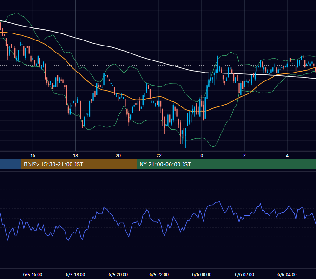Click the 6/5 20:00 date label
316x279 pixels.
click(118, 274)
